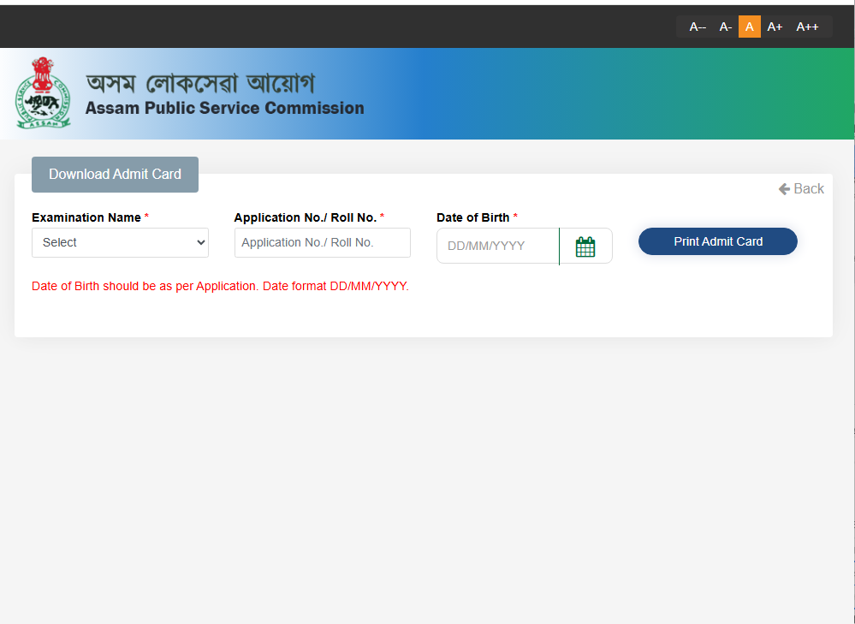The image size is (855, 624).
Task: Click the Application No./ Roll No. label
Action: tap(305, 217)
